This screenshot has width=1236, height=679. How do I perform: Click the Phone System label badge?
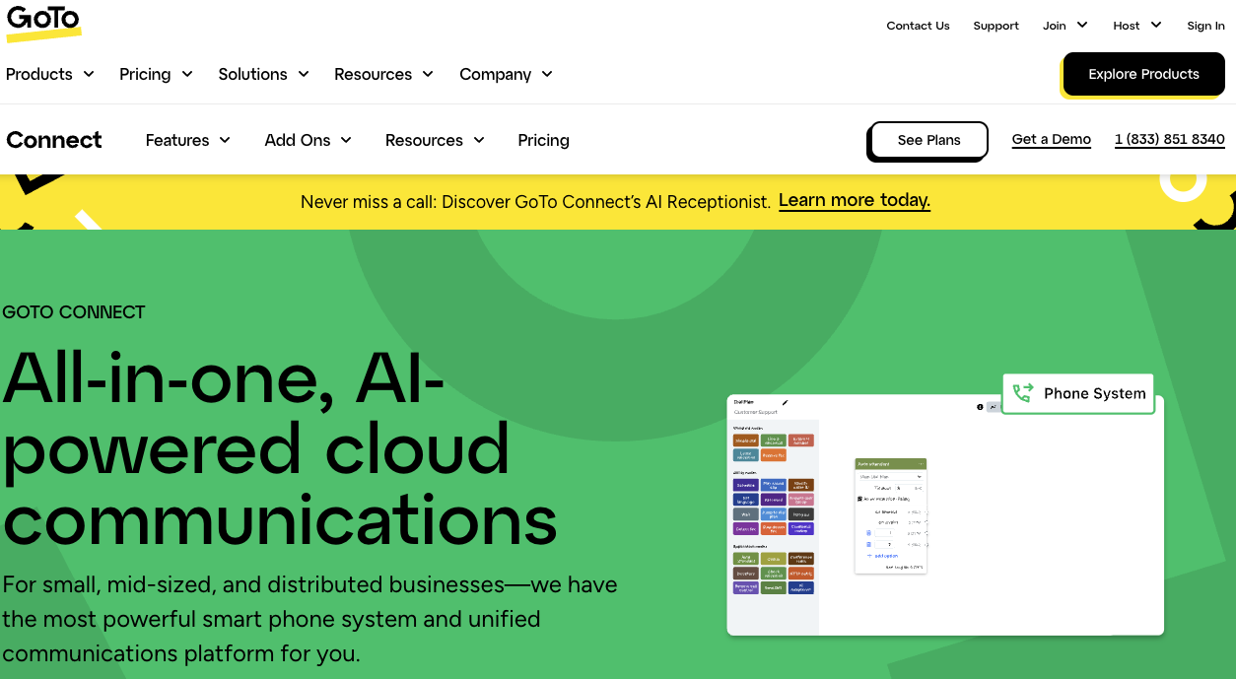(x=1078, y=393)
